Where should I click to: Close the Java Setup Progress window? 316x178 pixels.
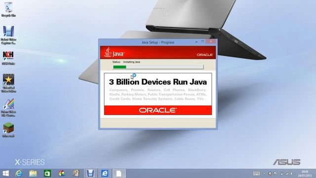pos(211,42)
